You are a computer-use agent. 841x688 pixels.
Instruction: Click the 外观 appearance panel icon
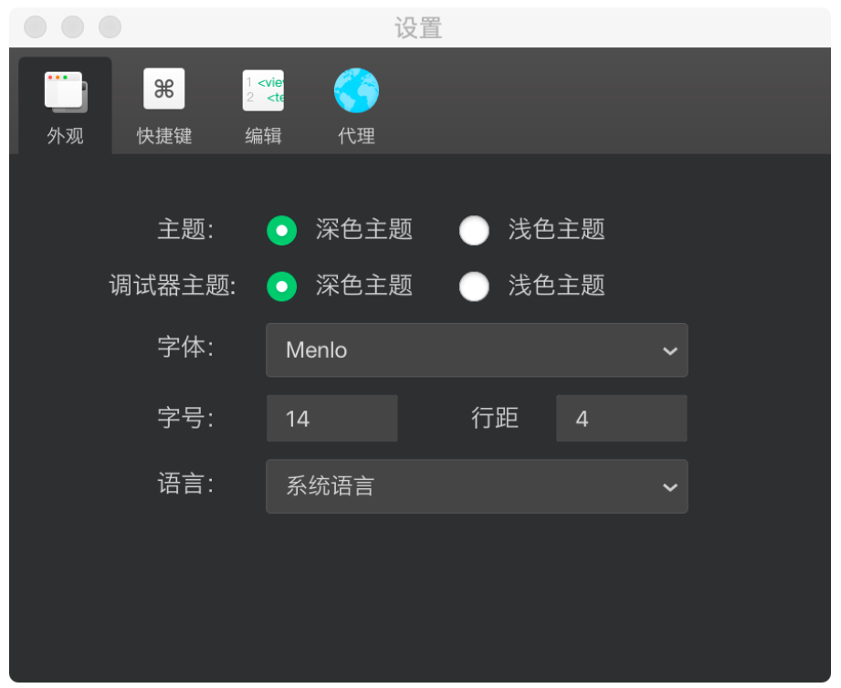(65, 89)
